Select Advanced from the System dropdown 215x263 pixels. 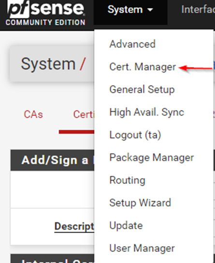click(x=132, y=44)
